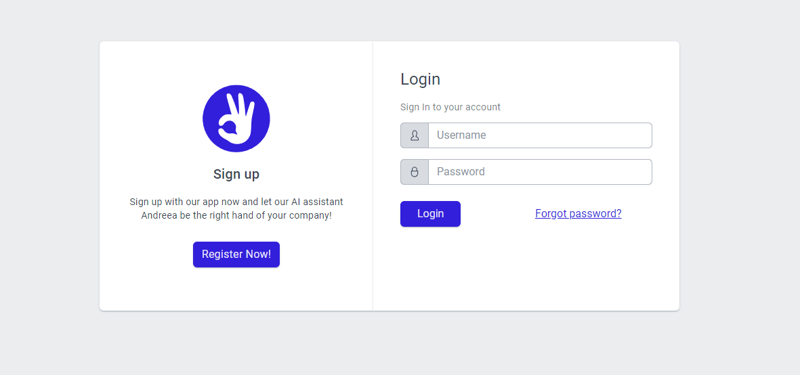Click the vertical divider between the two panels
800x375 pixels.
(x=373, y=176)
